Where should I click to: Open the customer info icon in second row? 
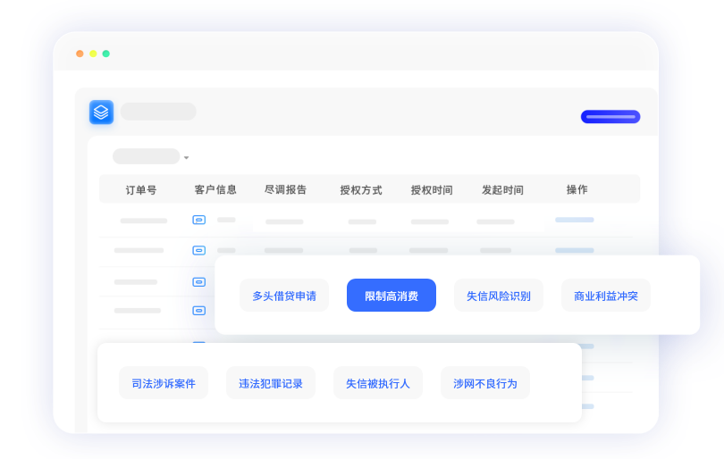(x=198, y=250)
